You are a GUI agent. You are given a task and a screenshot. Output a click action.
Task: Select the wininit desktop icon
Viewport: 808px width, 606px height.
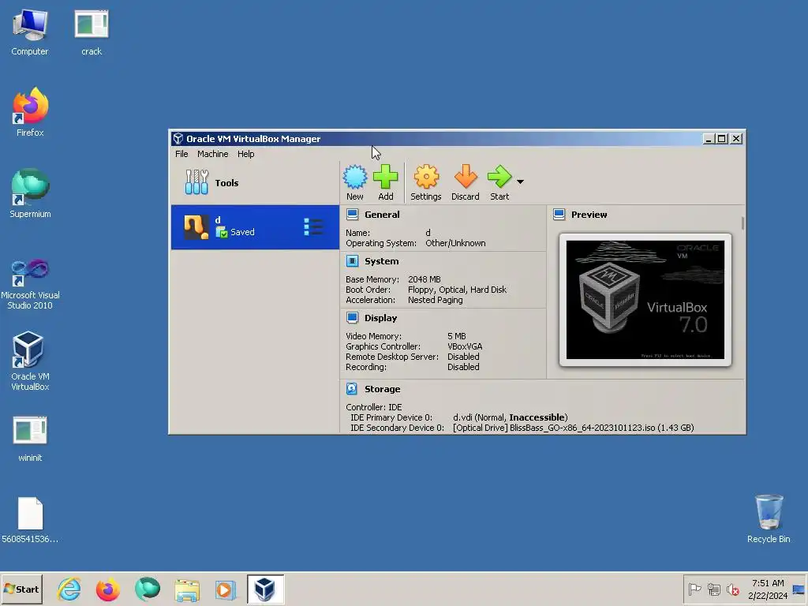tap(30, 439)
